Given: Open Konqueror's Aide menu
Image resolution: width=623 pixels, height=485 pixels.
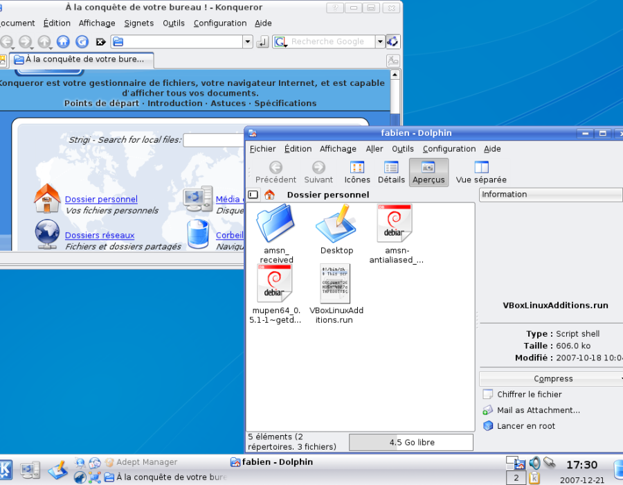Looking at the screenshot, I should click(x=263, y=23).
